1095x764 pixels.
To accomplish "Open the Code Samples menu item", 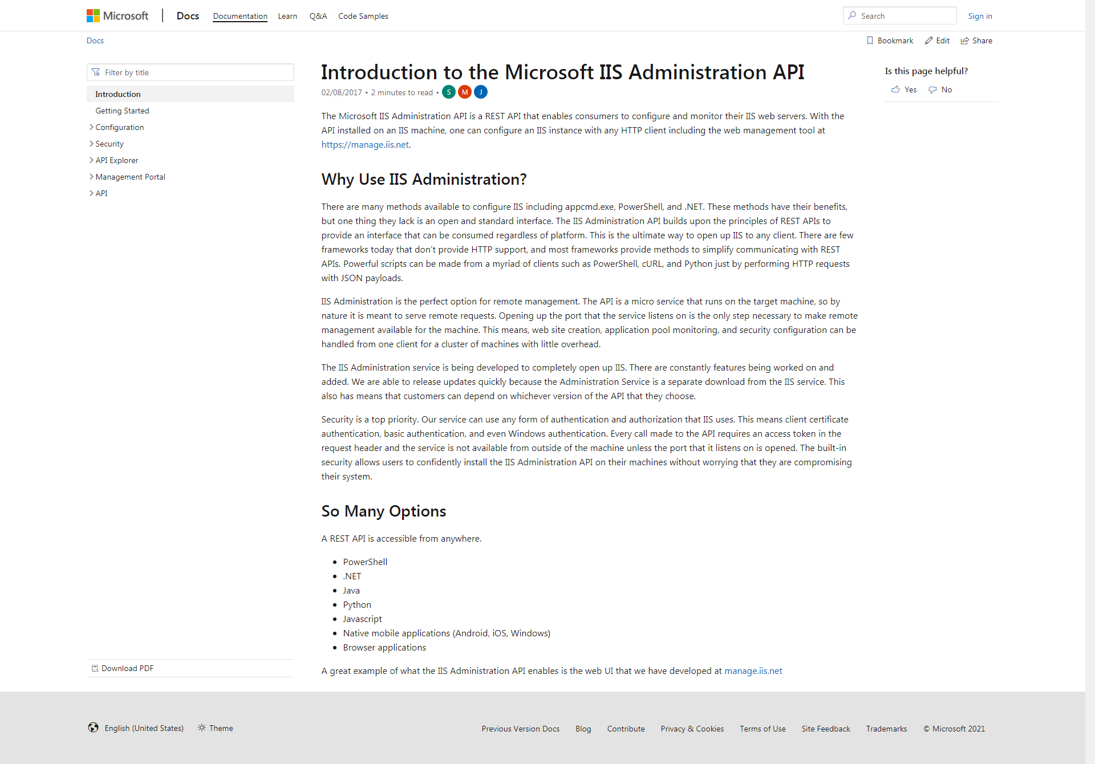I will (x=363, y=16).
